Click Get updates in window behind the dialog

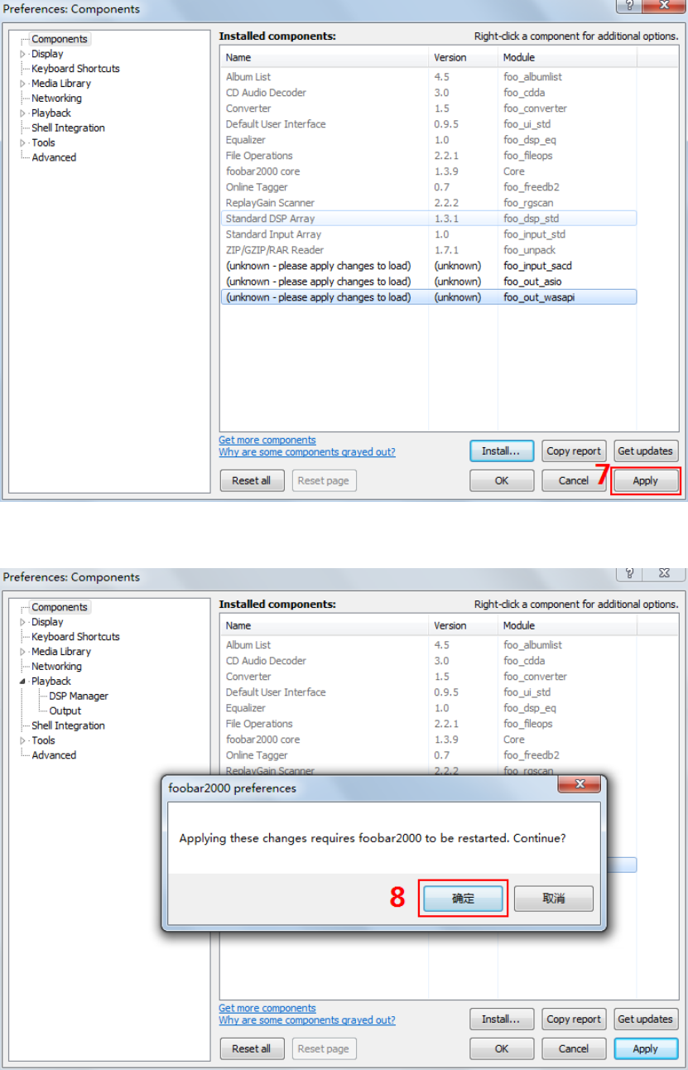tap(646, 1019)
